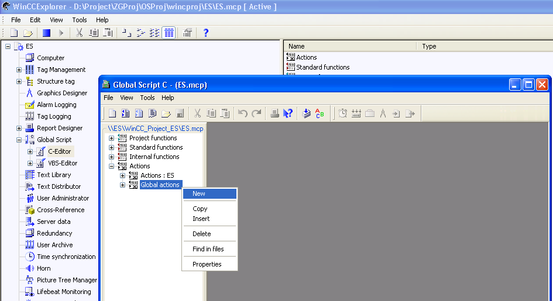Open Edit menu in WinCCExplorer
Image resolution: width=553 pixels, height=301 pixels.
35,20
